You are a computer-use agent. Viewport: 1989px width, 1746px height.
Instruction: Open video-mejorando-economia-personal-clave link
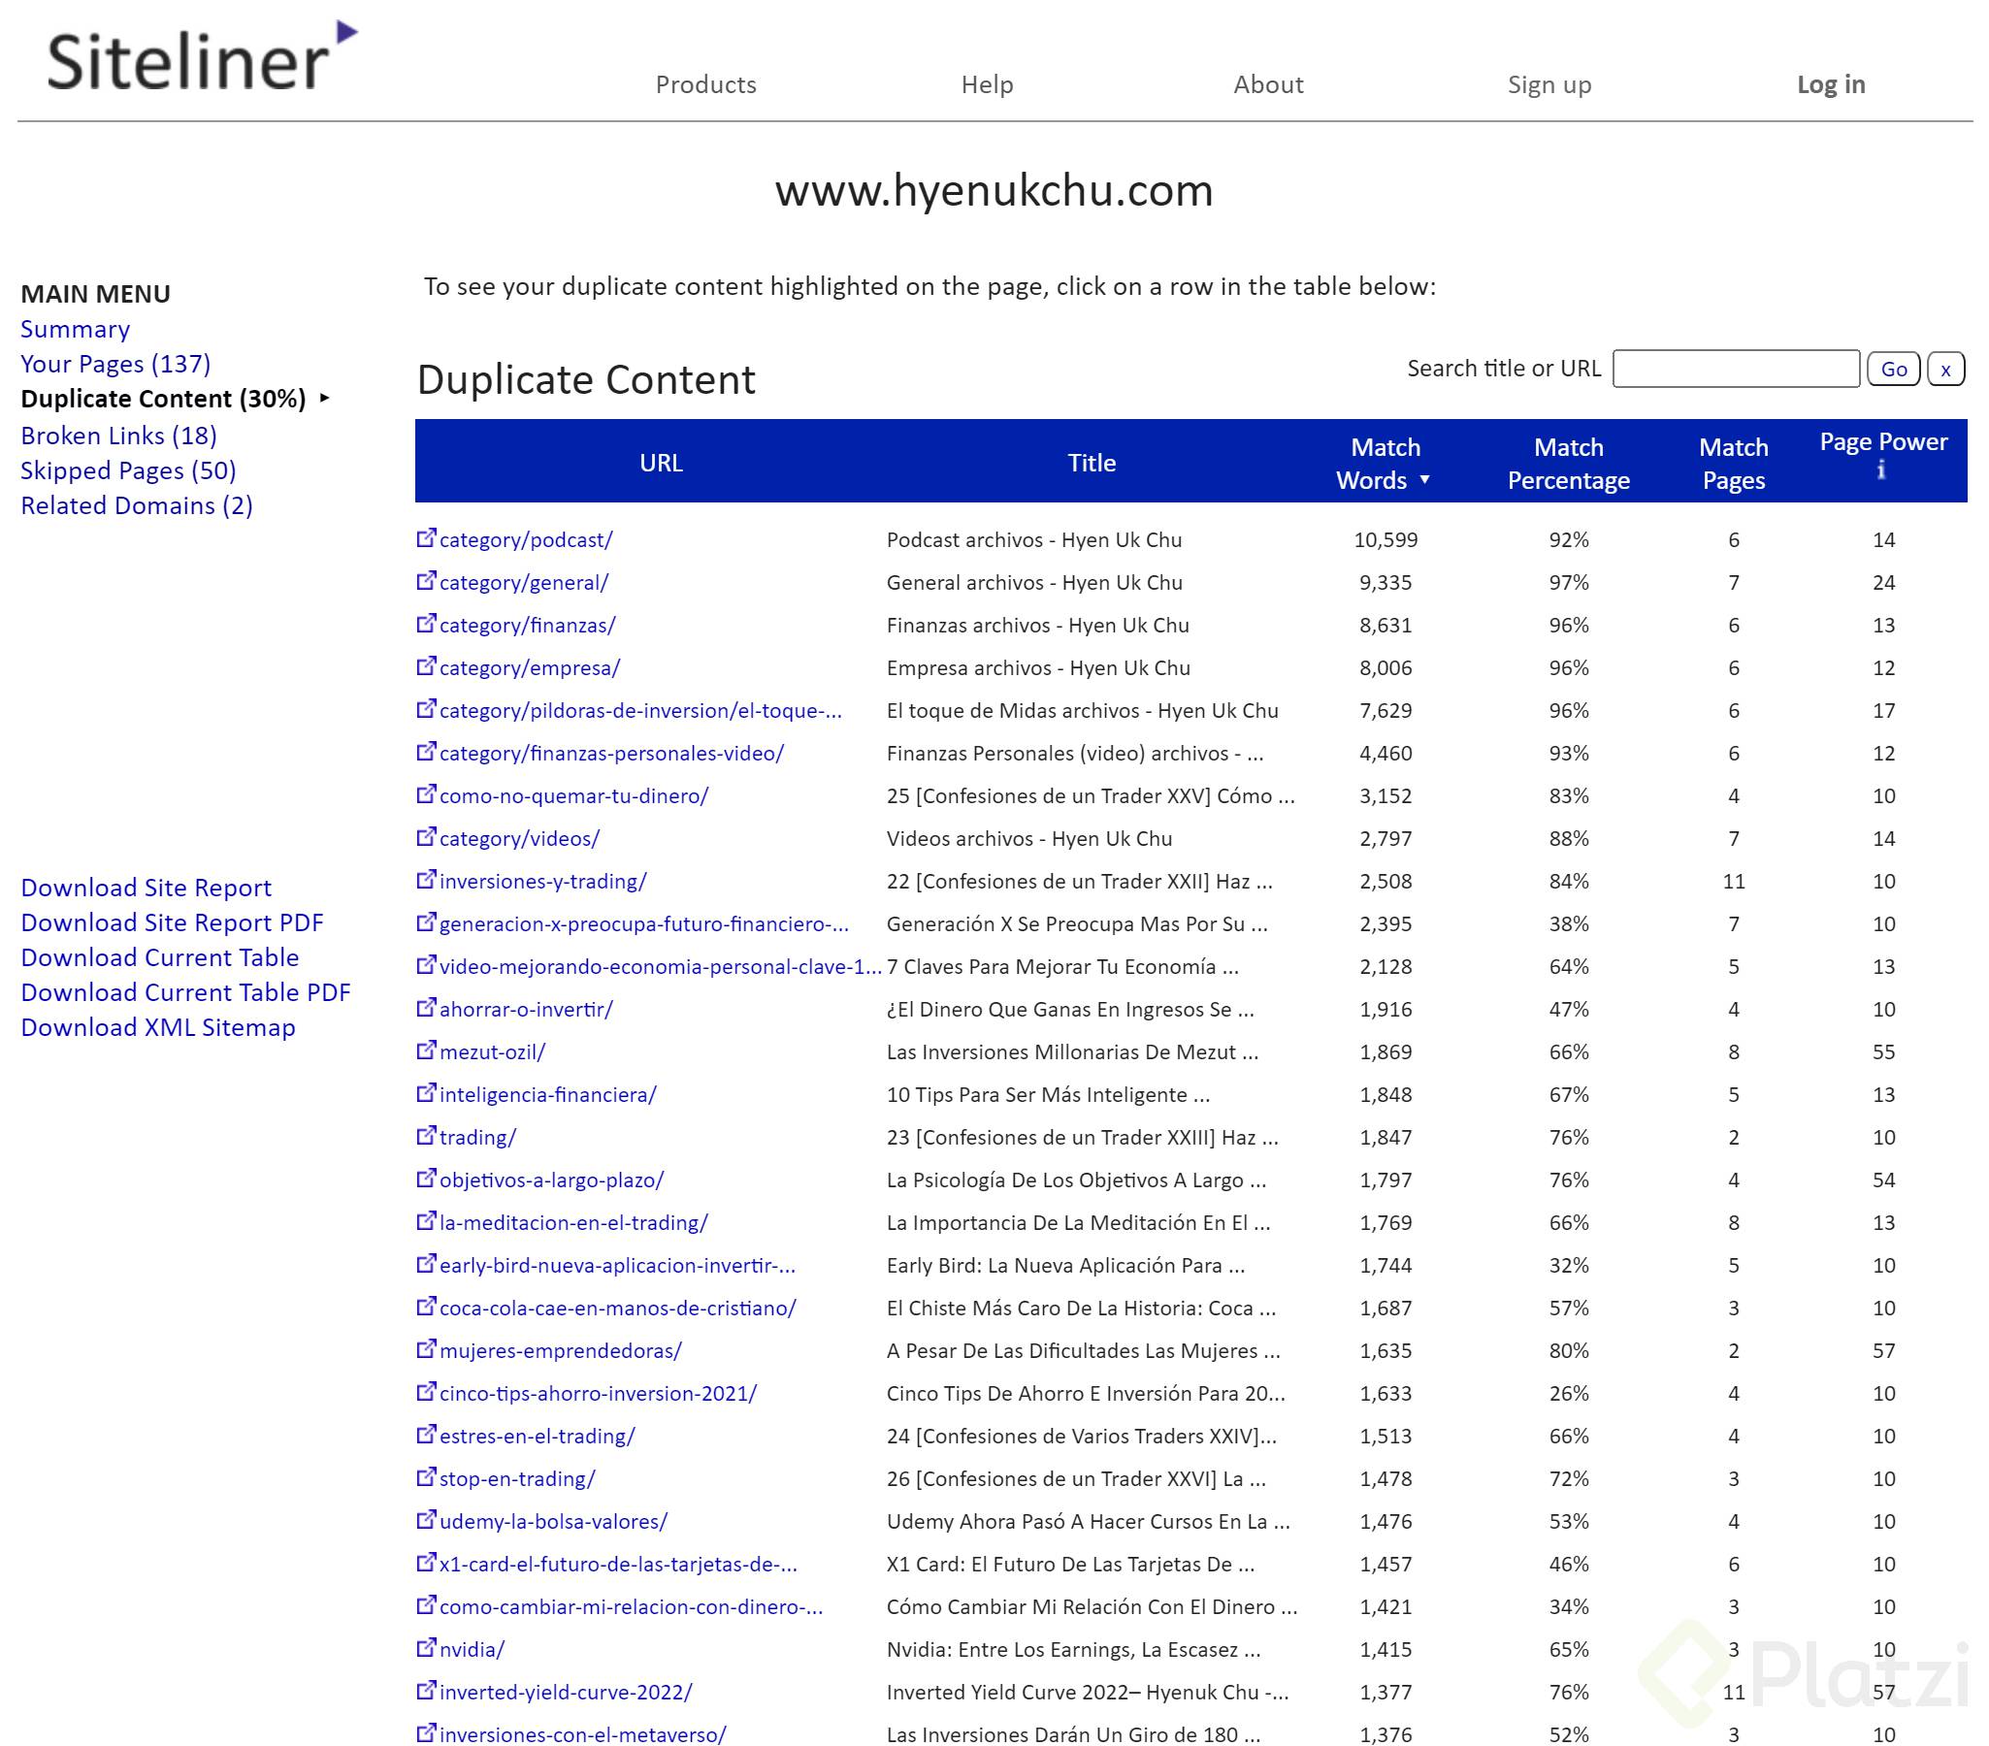point(661,967)
